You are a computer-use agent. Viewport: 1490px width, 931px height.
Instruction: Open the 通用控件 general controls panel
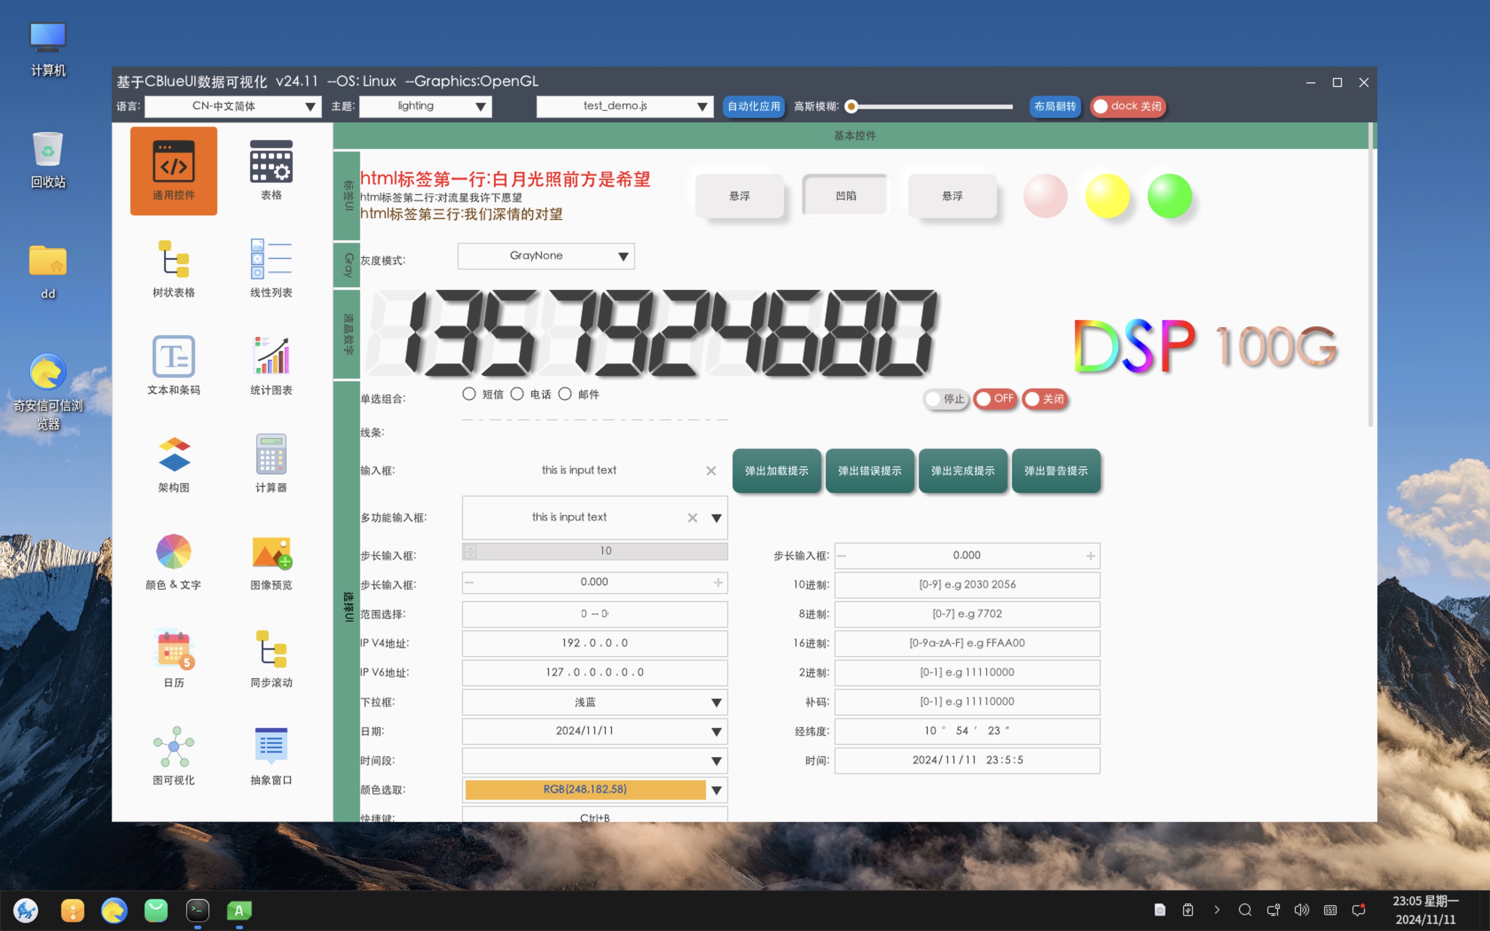pyautogui.click(x=174, y=171)
